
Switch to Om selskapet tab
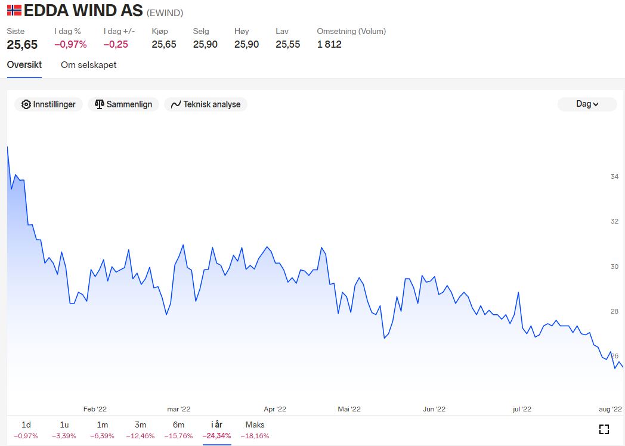coord(88,65)
